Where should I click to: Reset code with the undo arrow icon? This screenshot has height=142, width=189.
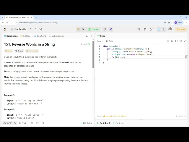click(x=180, y=41)
